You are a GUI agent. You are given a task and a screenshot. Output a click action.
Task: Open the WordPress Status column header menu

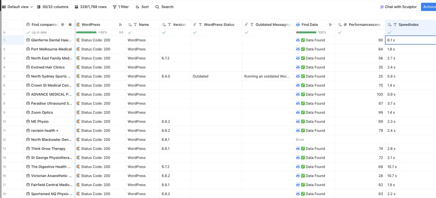pos(216,25)
